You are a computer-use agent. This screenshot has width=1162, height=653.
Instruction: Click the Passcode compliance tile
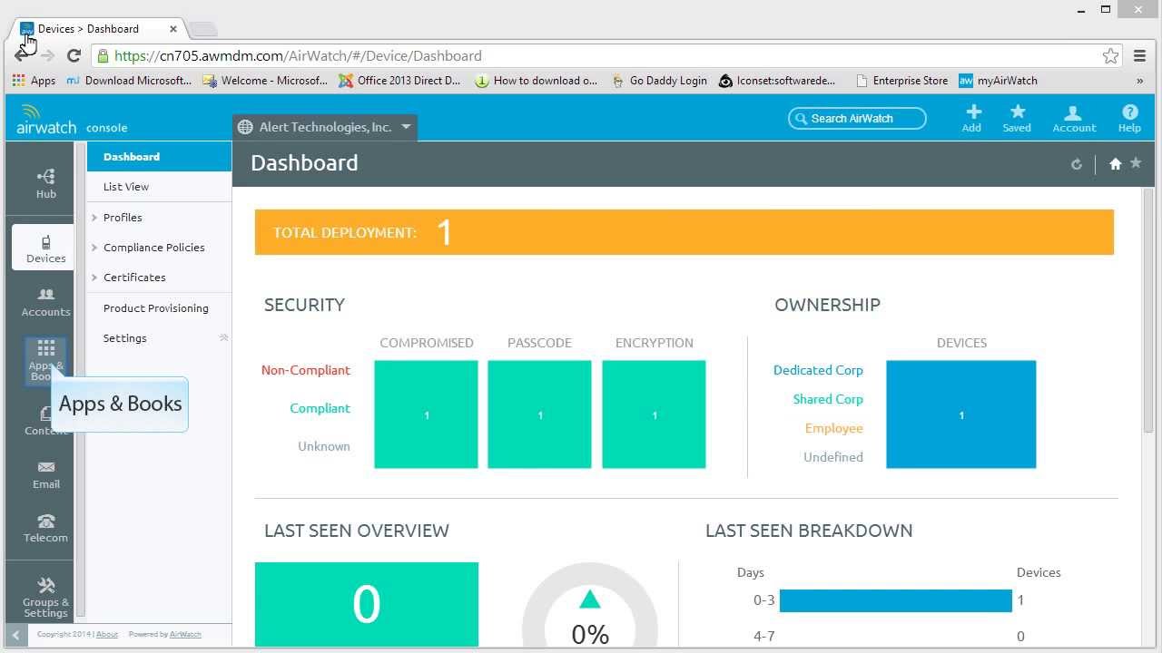click(539, 414)
